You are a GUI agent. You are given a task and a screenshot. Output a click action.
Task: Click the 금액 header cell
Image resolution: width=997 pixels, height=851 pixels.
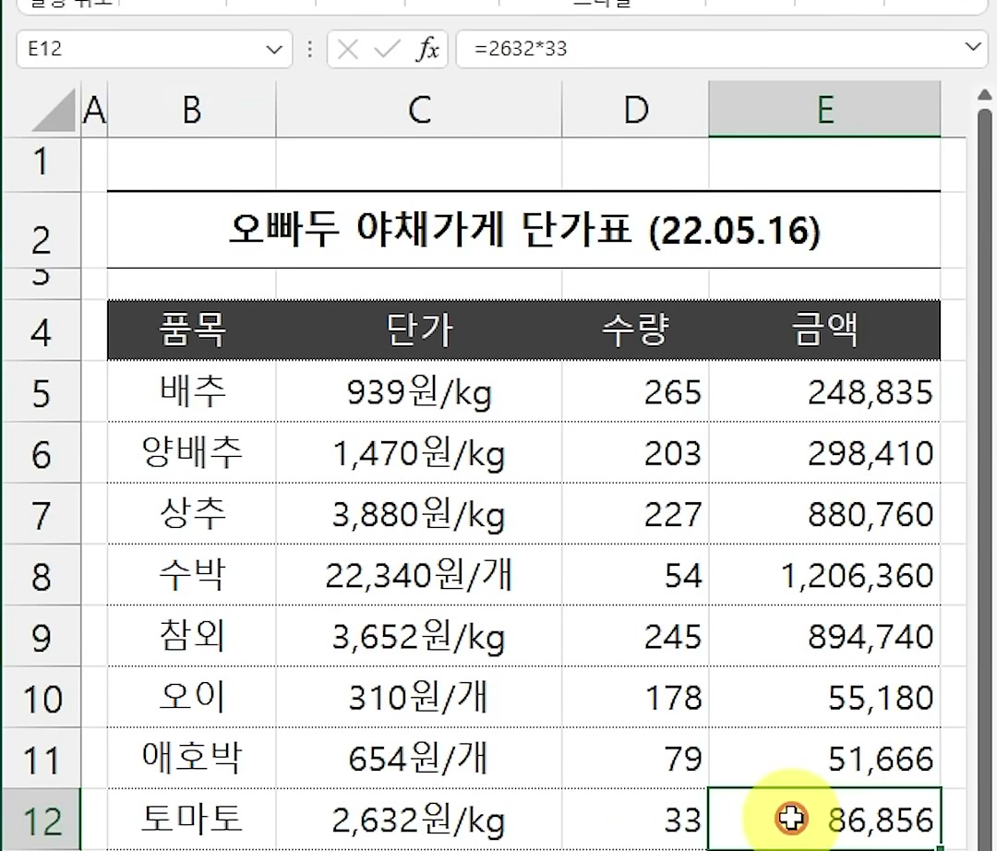pos(824,330)
